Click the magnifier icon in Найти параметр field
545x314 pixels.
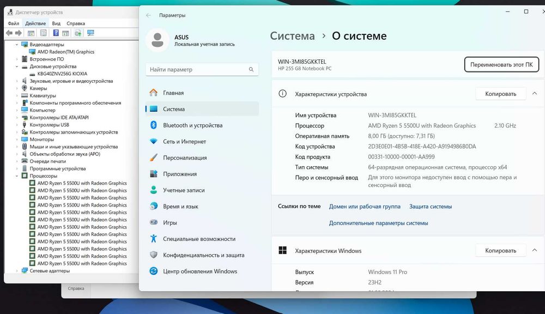251,70
